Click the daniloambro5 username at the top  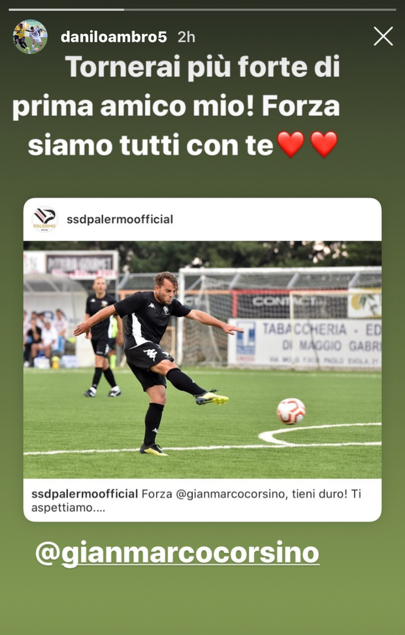[114, 37]
